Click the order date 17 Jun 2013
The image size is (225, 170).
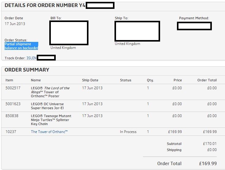coord(15,24)
